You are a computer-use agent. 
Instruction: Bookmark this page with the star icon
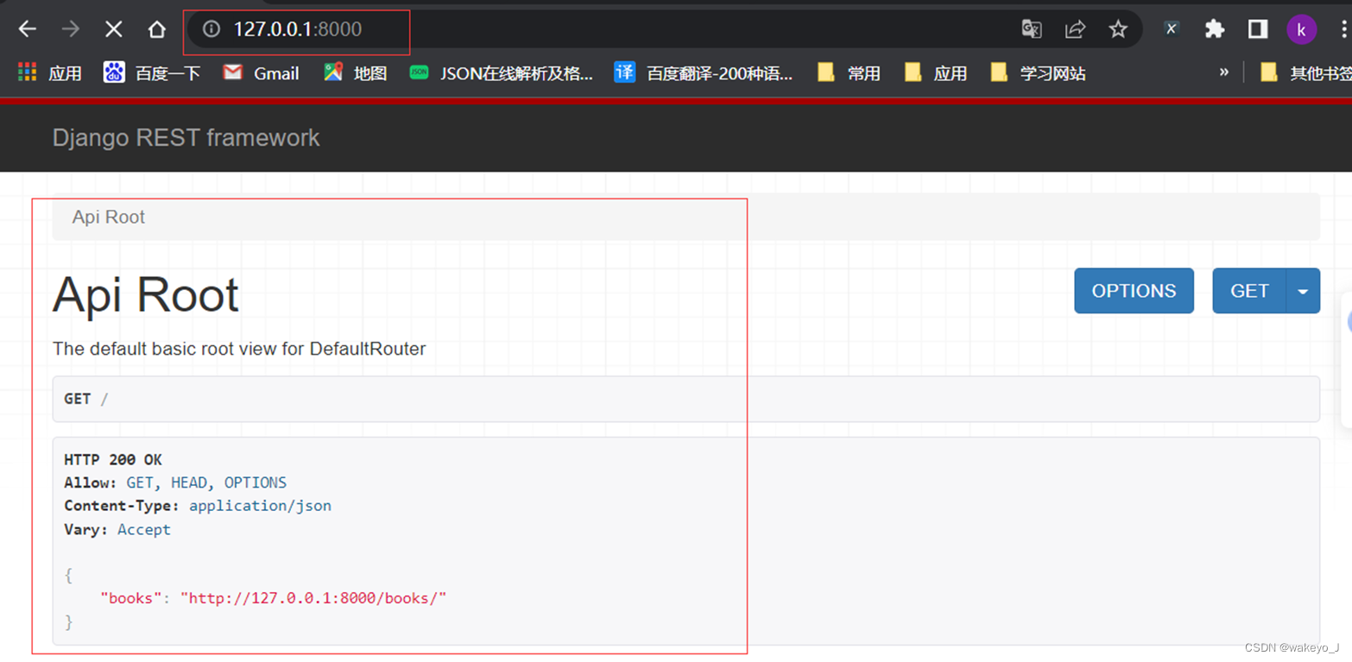(x=1118, y=29)
